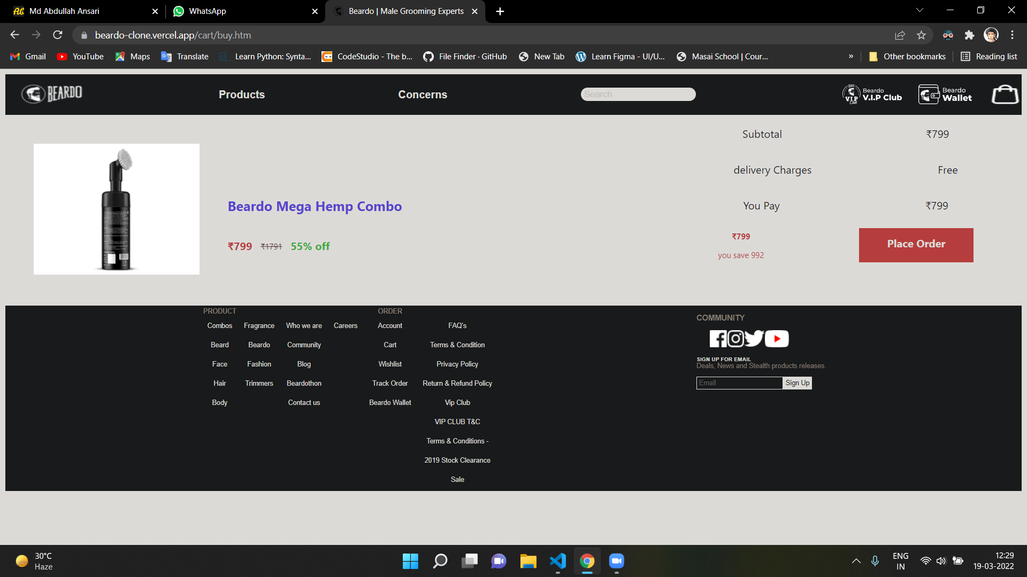Open browser extensions puzzle icon

969,35
